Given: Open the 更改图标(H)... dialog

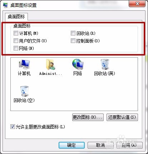Looking at the screenshot, I should 88,117.
